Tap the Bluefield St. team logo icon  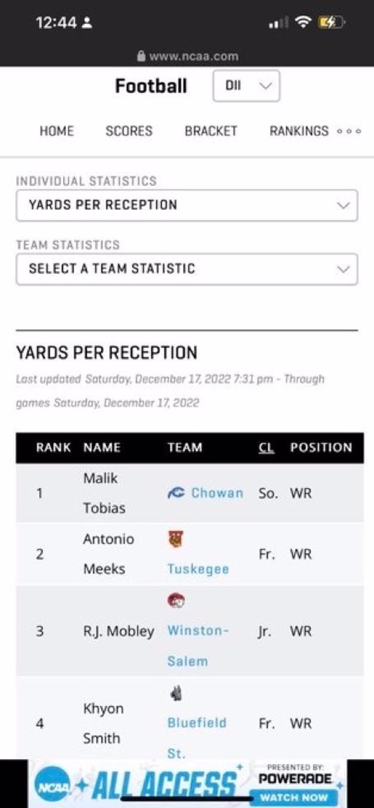click(x=175, y=693)
